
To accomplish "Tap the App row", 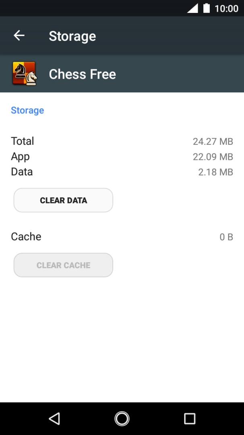I will (20, 157).
